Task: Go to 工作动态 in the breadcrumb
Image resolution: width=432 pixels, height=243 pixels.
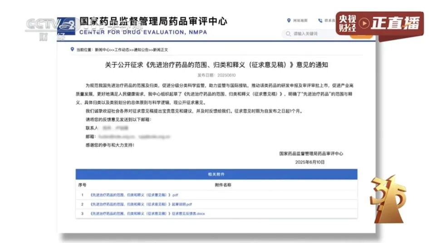Action: [x=122, y=50]
